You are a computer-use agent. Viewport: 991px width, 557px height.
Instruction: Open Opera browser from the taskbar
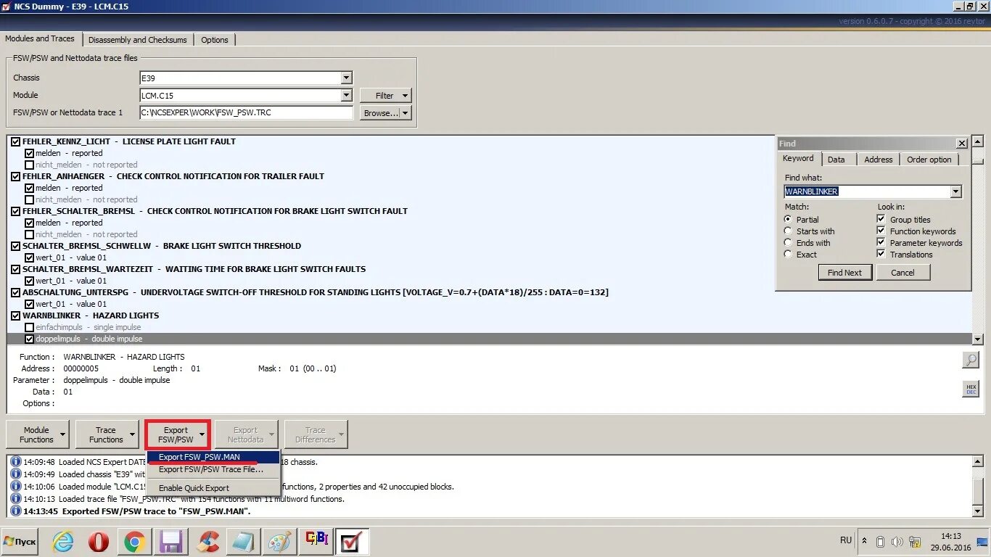coord(99,542)
